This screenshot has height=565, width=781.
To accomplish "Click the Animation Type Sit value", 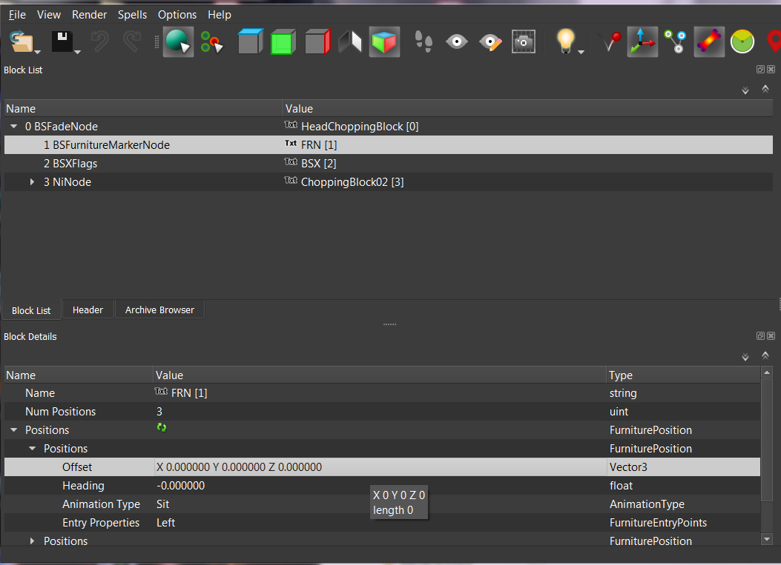I will click(163, 504).
